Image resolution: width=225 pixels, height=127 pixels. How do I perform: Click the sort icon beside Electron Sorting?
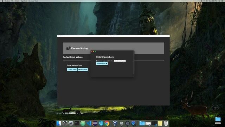pos(68,48)
